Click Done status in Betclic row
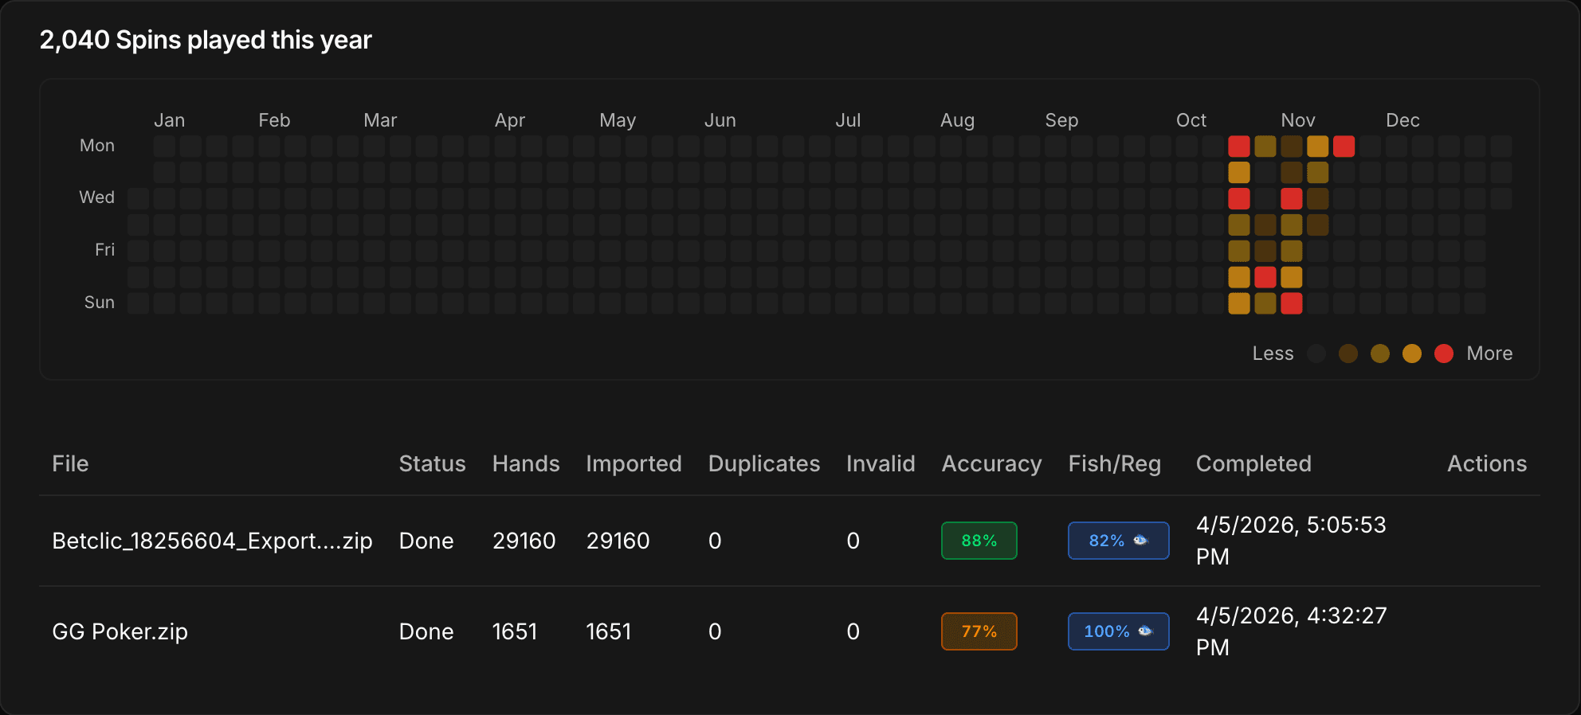1581x715 pixels. coord(426,541)
